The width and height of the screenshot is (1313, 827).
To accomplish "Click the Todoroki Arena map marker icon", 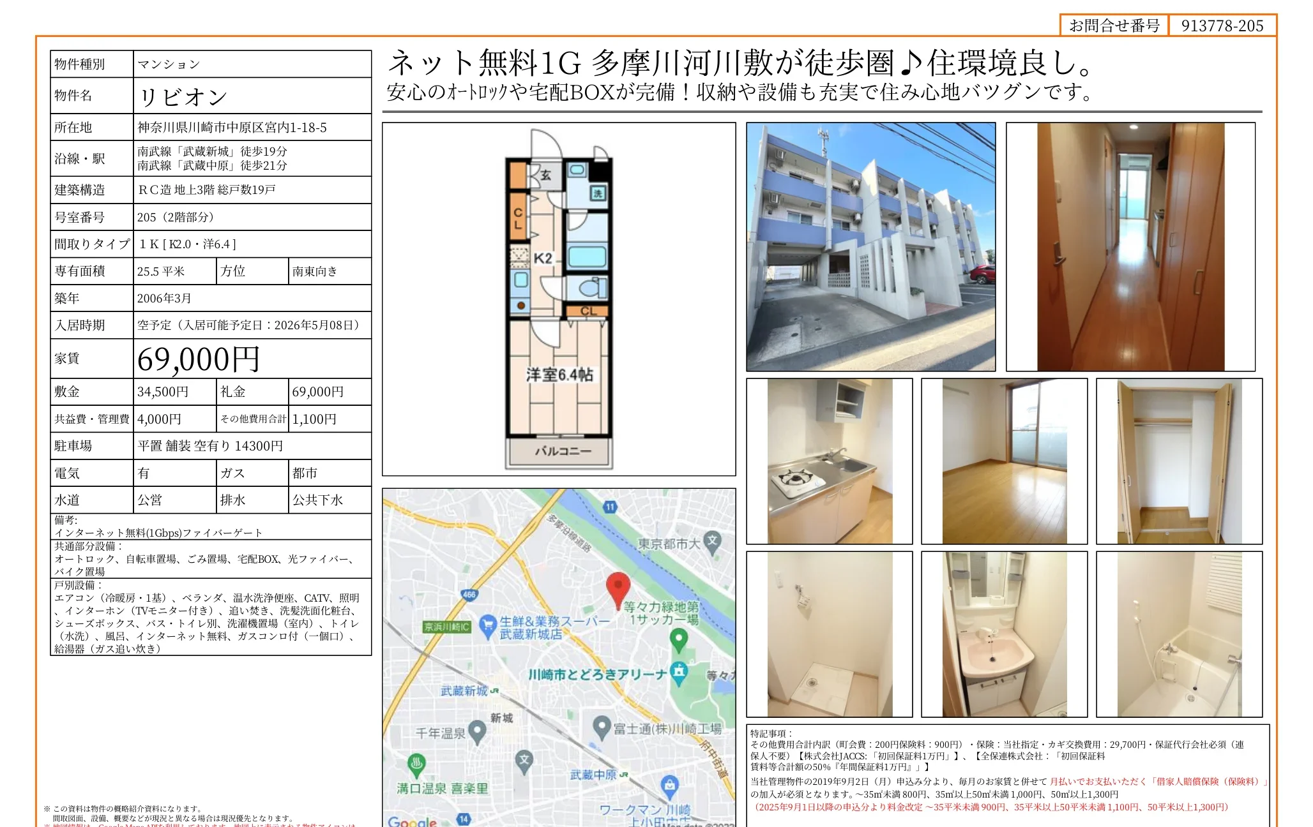I will coord(679,673).
